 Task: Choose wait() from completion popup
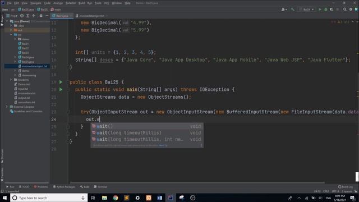click(147, 126)
